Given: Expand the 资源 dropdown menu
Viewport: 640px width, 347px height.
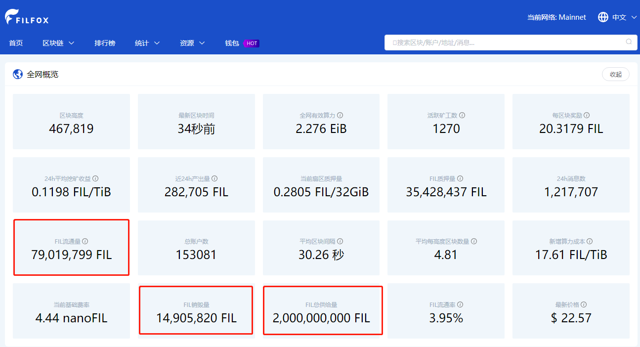Looking at the screenshot, I should [x=192, y=43].
